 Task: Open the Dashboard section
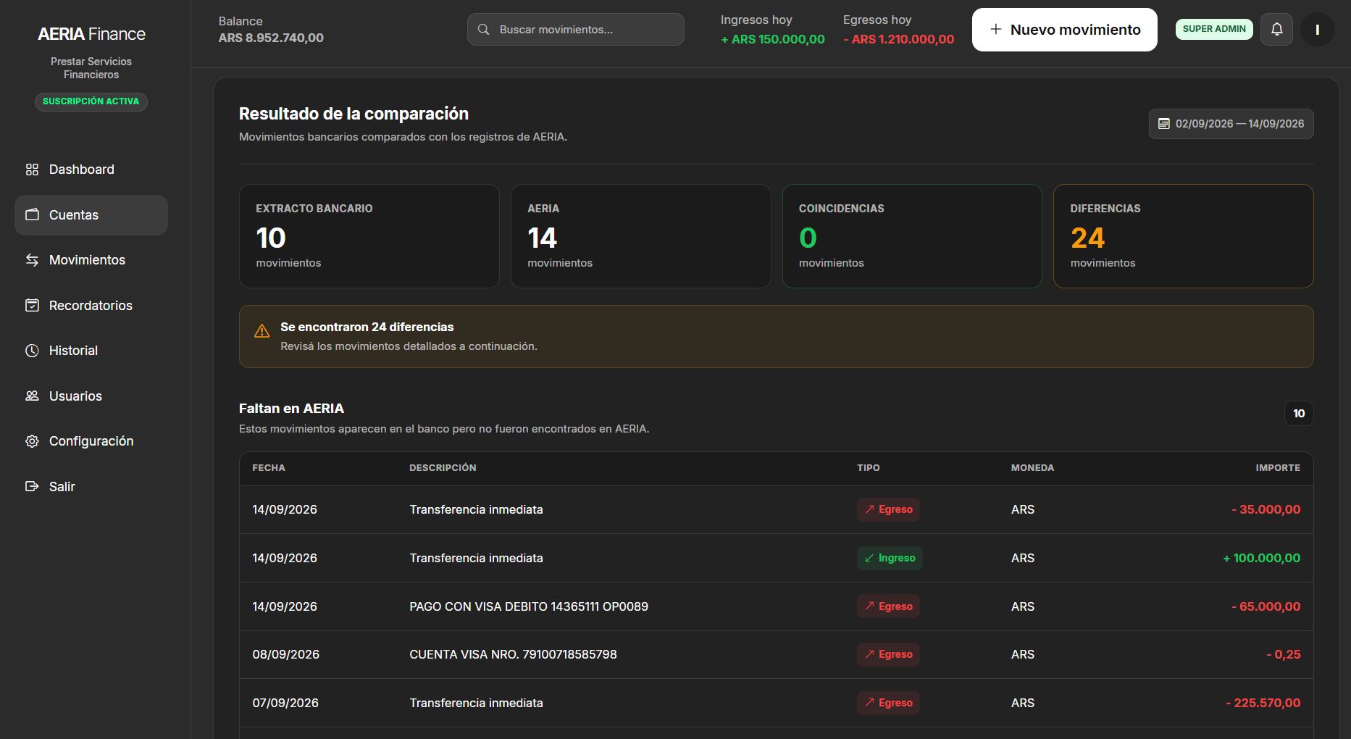pos(91,170)
